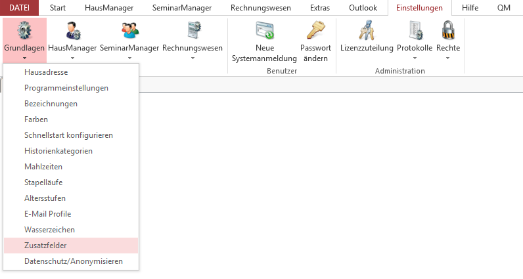Click the Protokolle document icon
This screenshot has height=279, width=523.
(415, 31)
